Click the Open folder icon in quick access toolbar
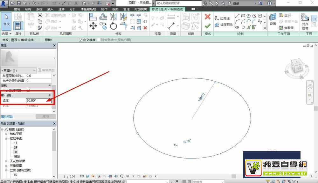Image resolution: width=318 pixels, height=183 pixels. coord(12,3)
